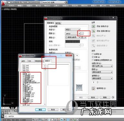Viewport: 124px width, 121px height.
Task: Switch to the 渐变色 tab
Action: [x=58, y=23]
